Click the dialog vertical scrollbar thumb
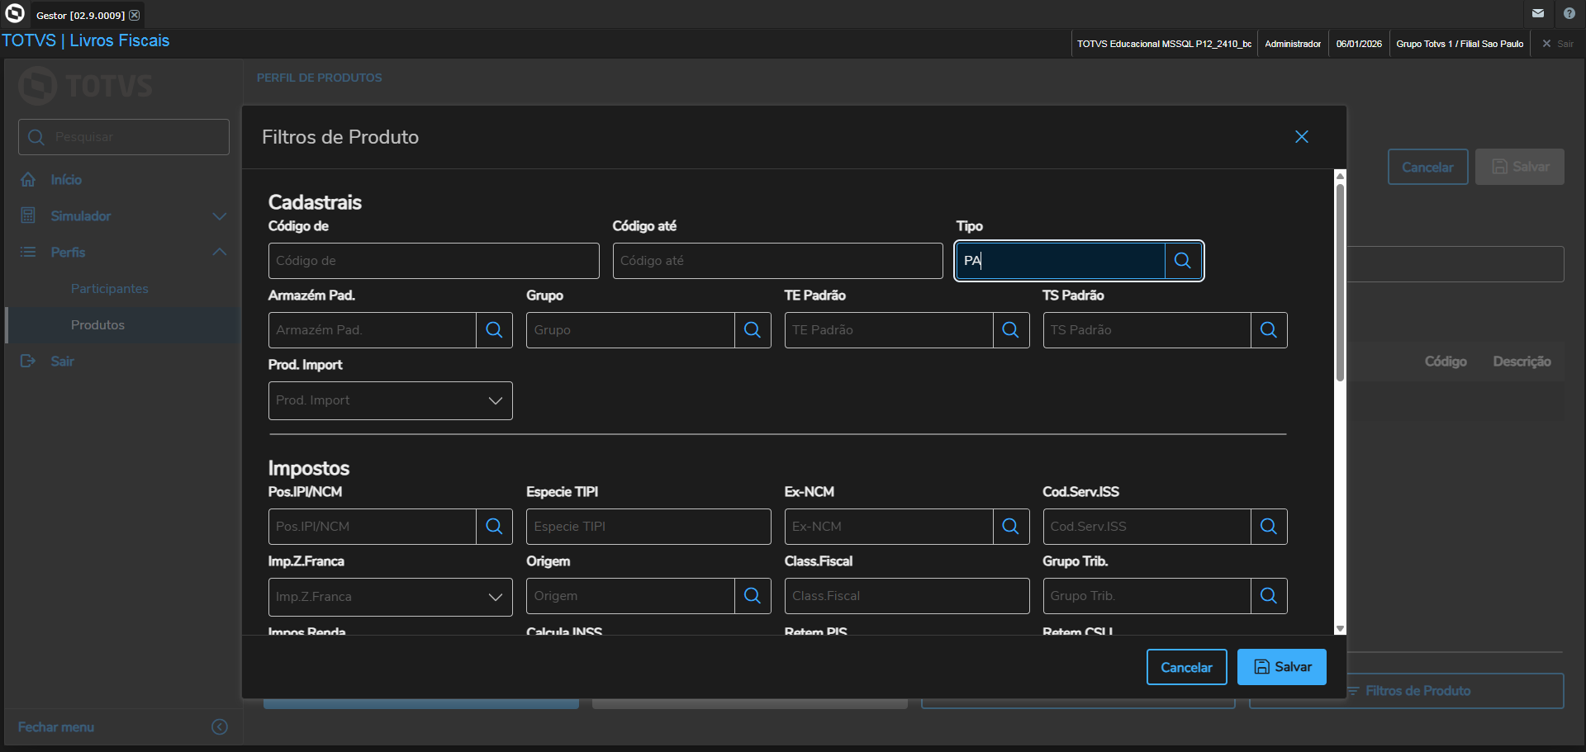 1340,281
